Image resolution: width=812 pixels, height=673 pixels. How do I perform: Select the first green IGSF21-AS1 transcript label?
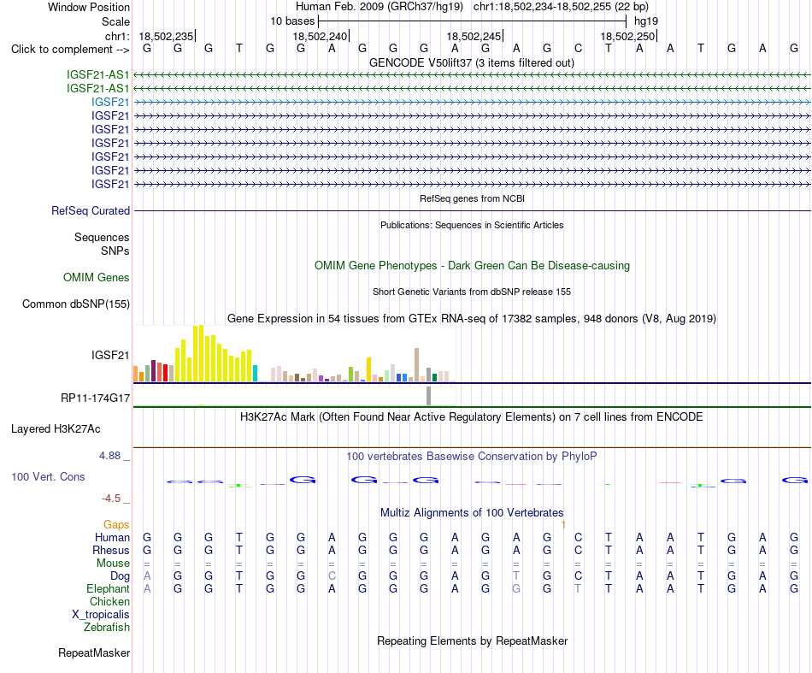point(97,74)
